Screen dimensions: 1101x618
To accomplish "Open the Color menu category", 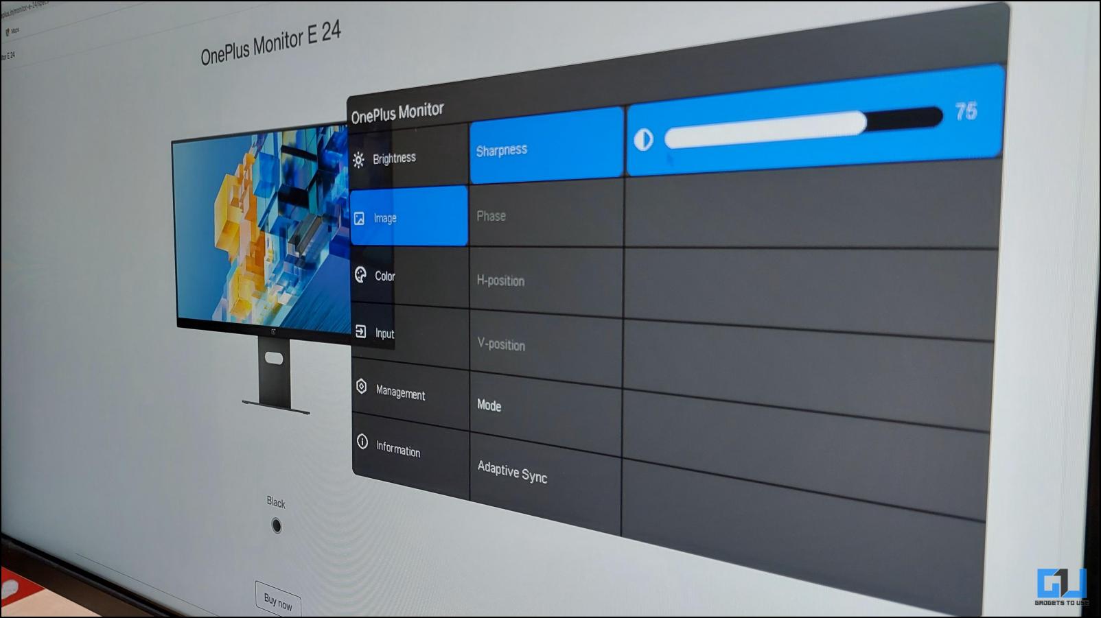I will 410,276.
